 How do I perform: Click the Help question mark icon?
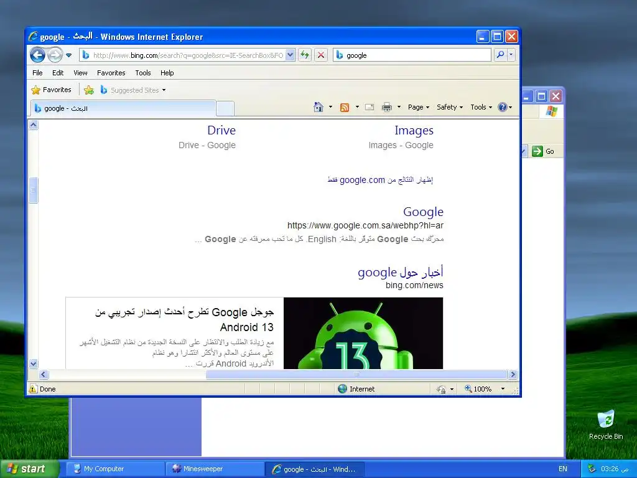click(503, 107)
